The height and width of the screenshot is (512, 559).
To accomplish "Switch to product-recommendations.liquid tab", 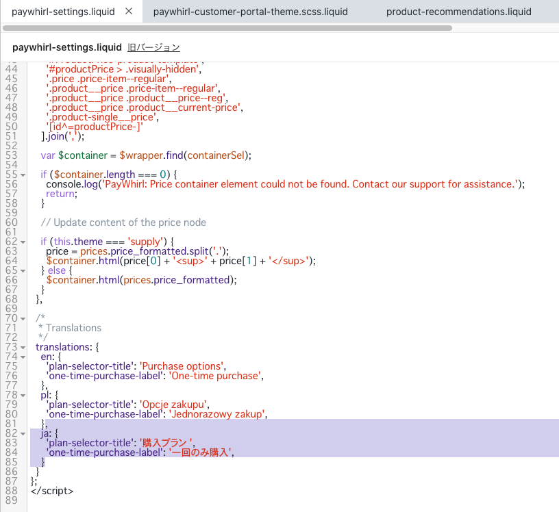I will tap(458, 12).
